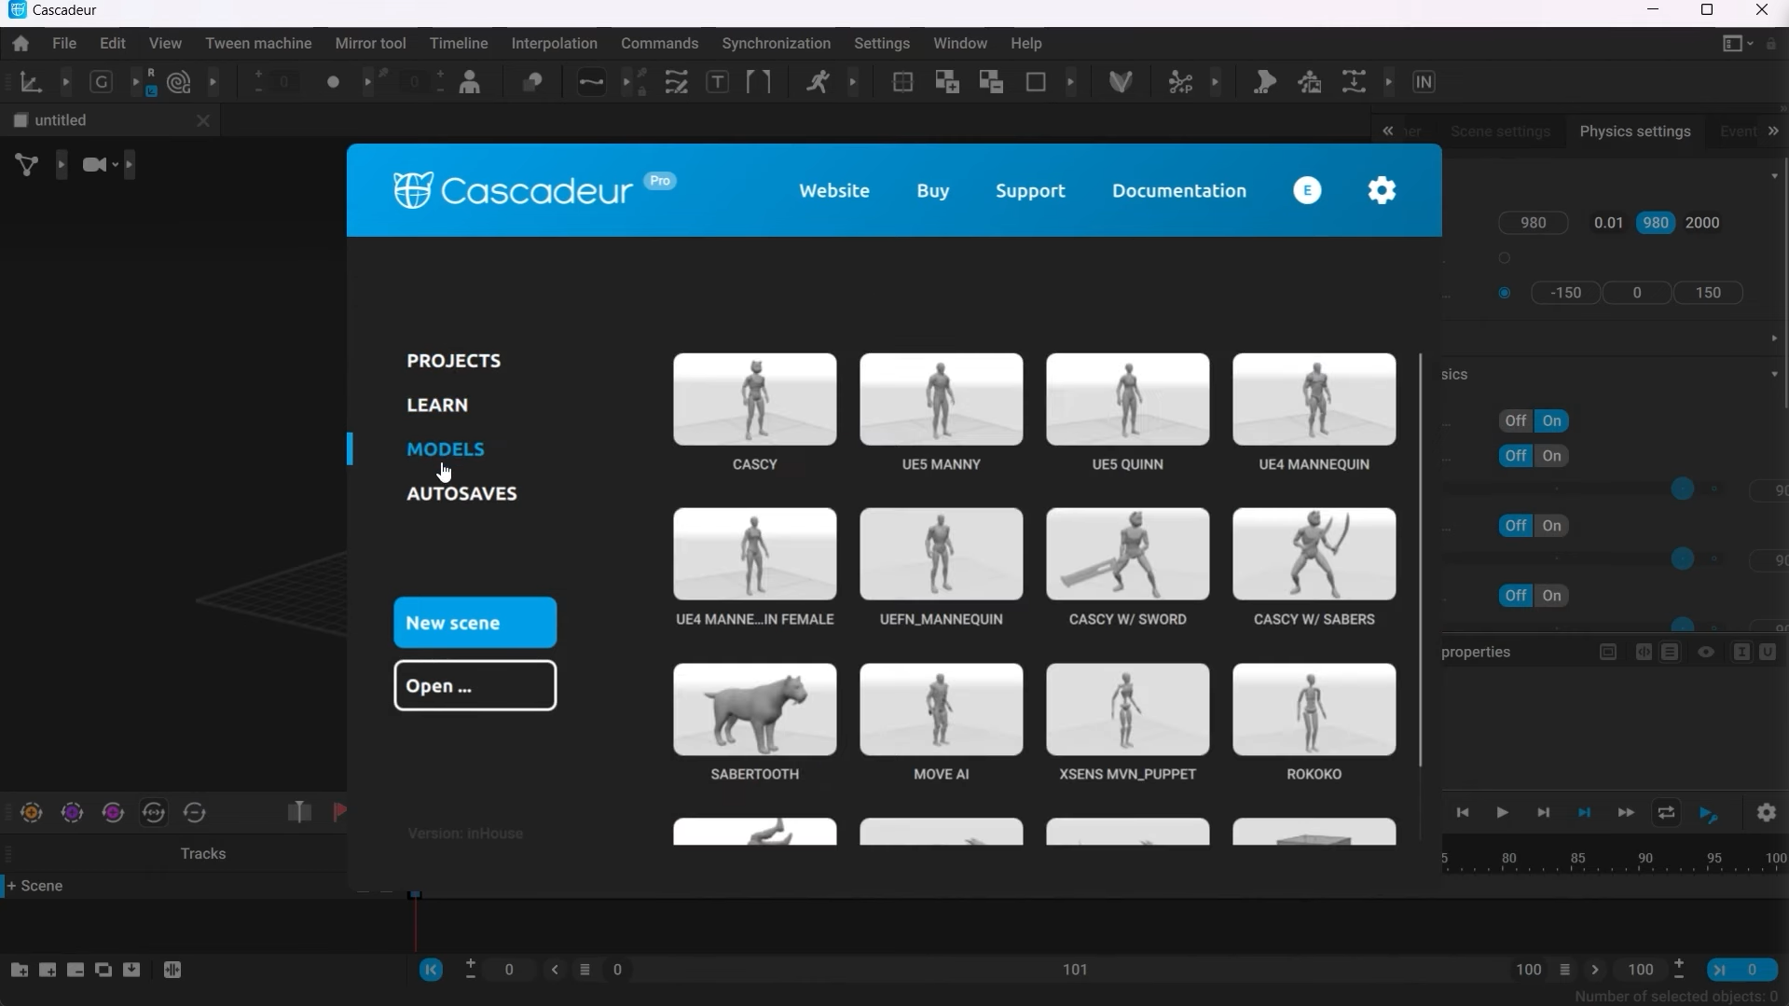The height and width of the screenshot is (1006, 1789).
Task: Click the V-shaped toolbar icon
Action: click(1121, 82)
